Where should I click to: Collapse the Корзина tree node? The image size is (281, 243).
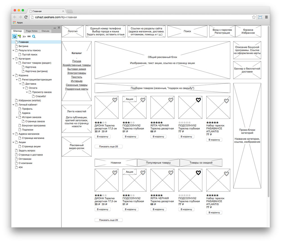[13, 75]
